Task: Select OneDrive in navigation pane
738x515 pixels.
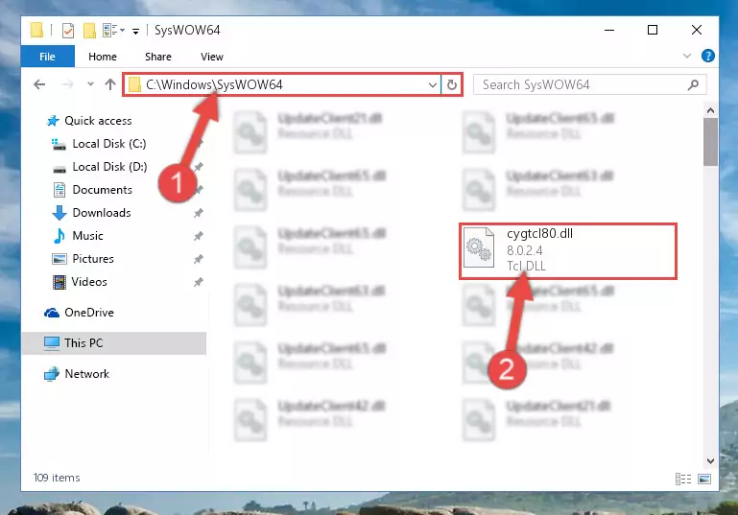Action: click(89, 313)
